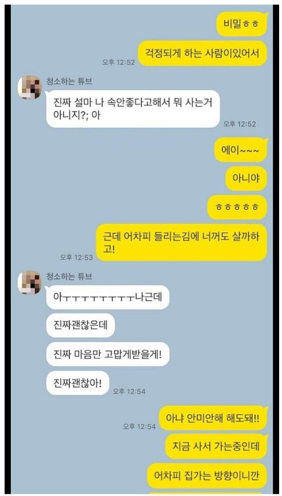The height and width of the screenshot is (496, 282).
Task: Tap the message 어차피 집가는 방향이니깐
Action: (x=207, y=475)
